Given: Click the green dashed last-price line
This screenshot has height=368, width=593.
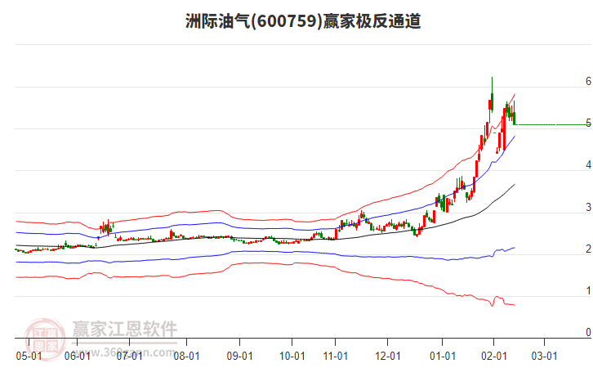Looking at the screenshot, I should 551,124.
